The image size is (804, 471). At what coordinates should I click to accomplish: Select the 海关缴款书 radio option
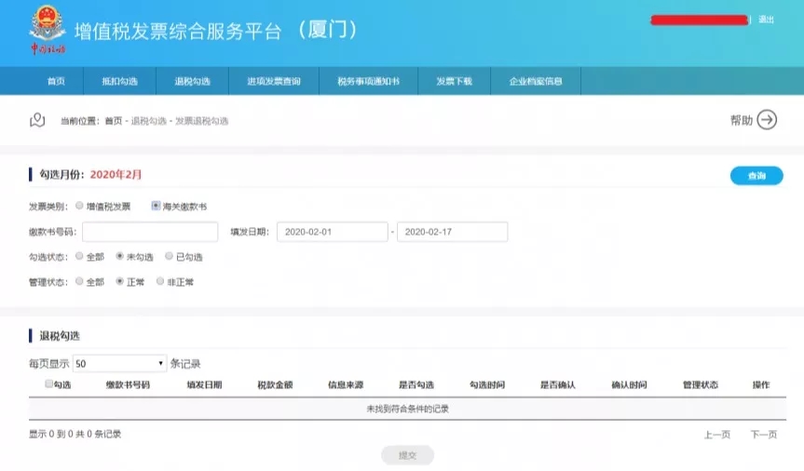tap(156, 206)
